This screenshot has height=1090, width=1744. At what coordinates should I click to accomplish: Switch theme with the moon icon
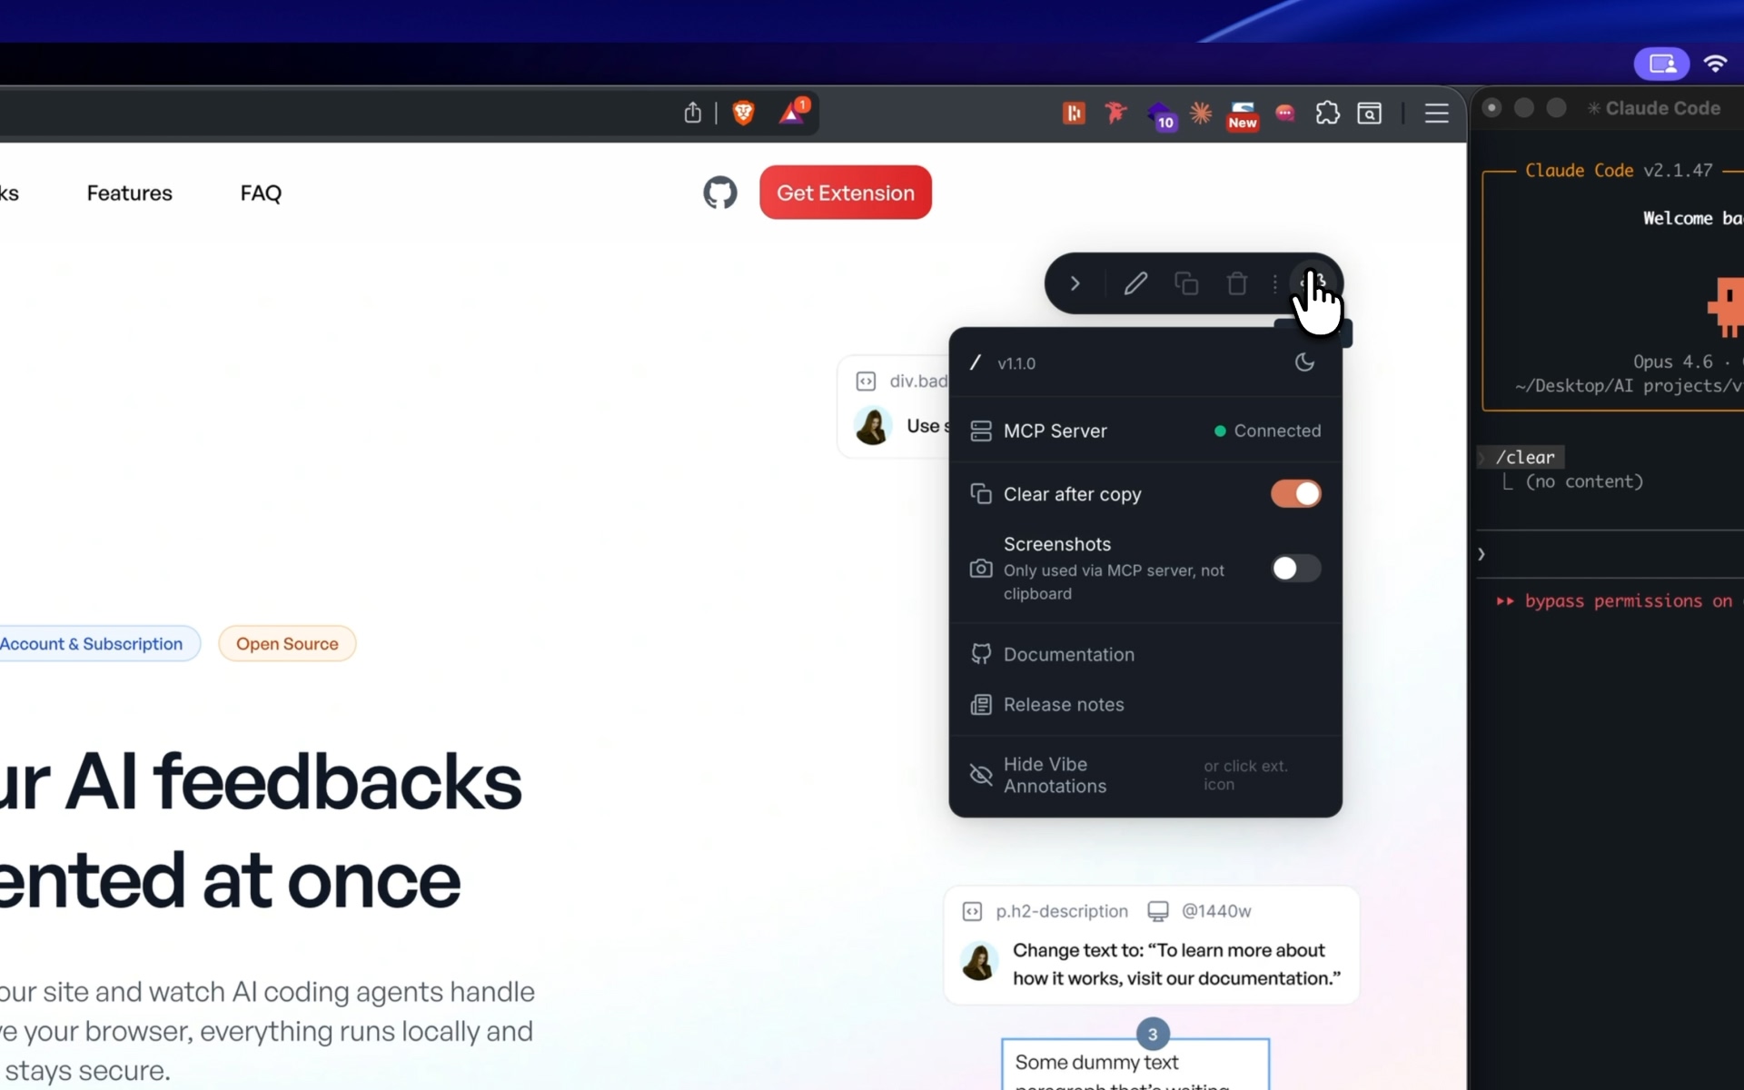pos(1304,362)
